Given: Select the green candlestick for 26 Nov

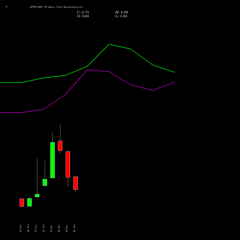Looking at the screenshot, I should [x=29, y=202].
